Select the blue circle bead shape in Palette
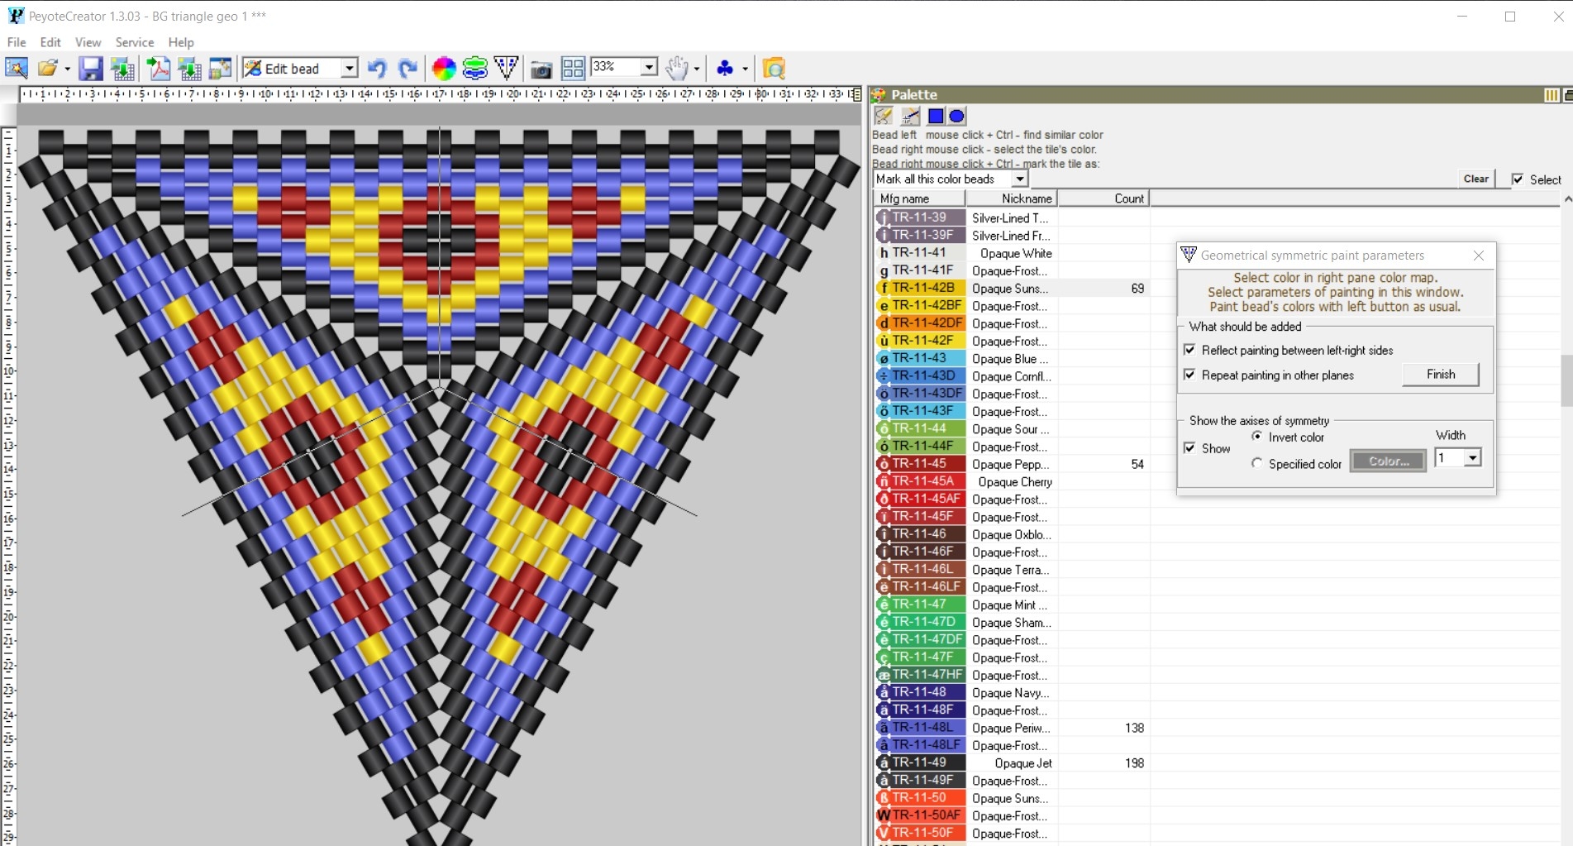The height and width of the screenshot is (846, 1573). tap(956, 116)
